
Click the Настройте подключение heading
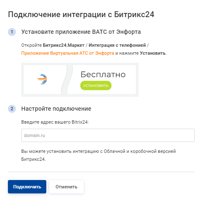tap(56, 109)
